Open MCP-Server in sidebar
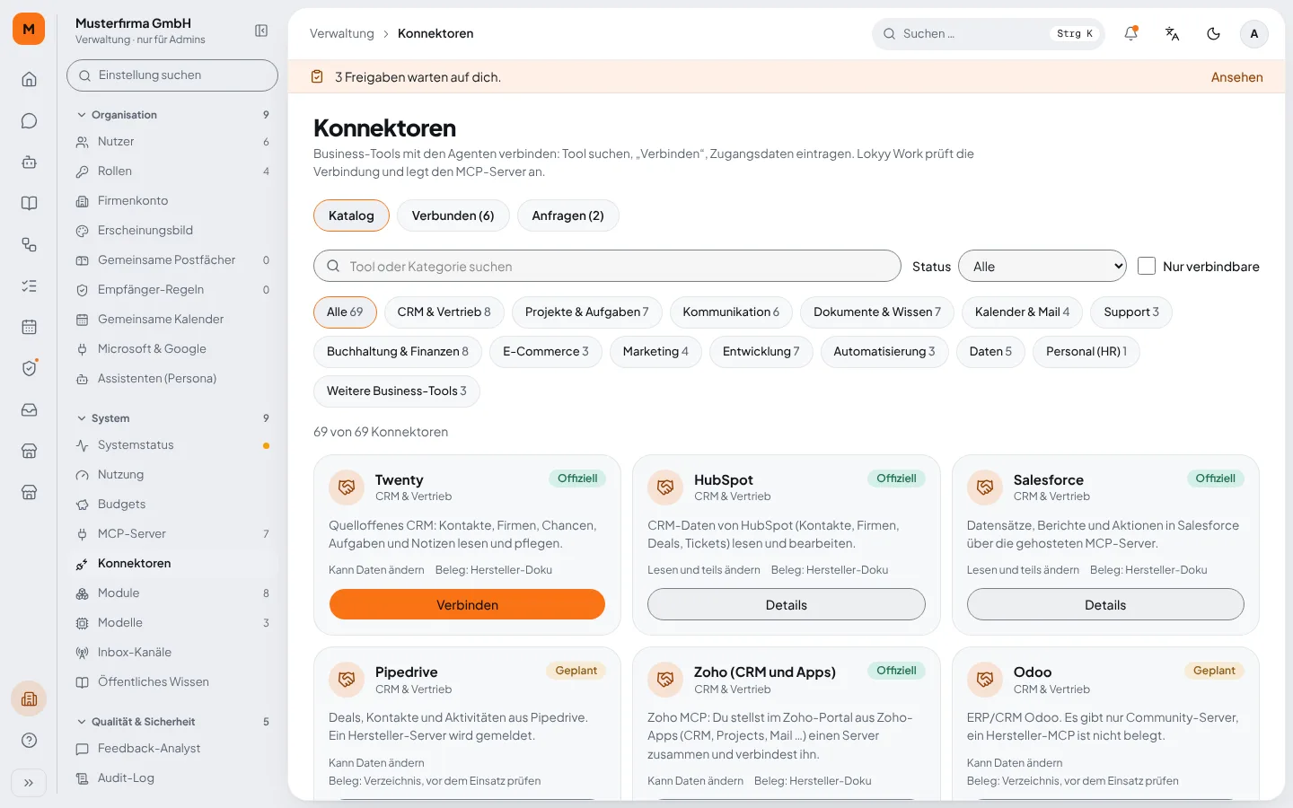This screenshot has width=1293, height=808. click(173, 533)
